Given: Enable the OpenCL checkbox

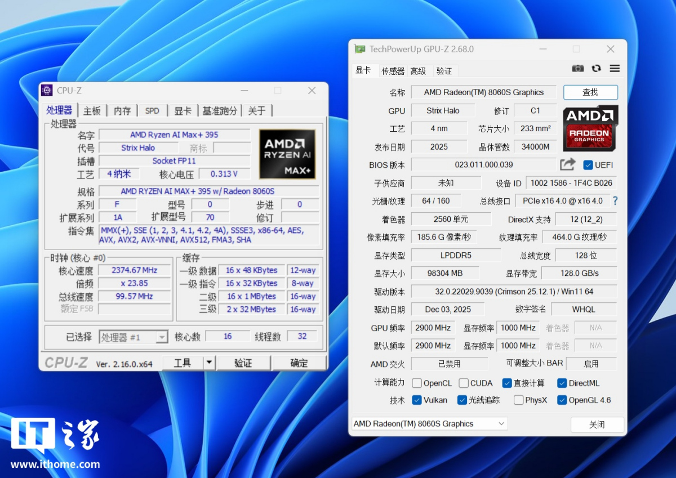Looking at the screenshot, I should 417,383.
